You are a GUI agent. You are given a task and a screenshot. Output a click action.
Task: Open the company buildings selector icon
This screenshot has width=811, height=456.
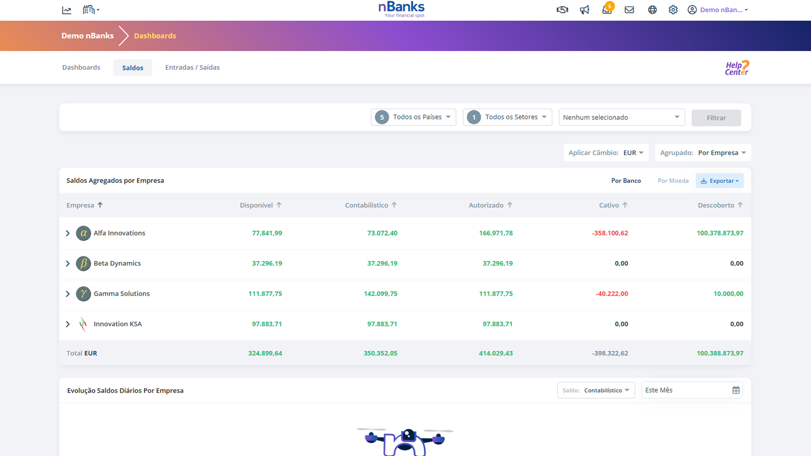click(x=90, y=10)
